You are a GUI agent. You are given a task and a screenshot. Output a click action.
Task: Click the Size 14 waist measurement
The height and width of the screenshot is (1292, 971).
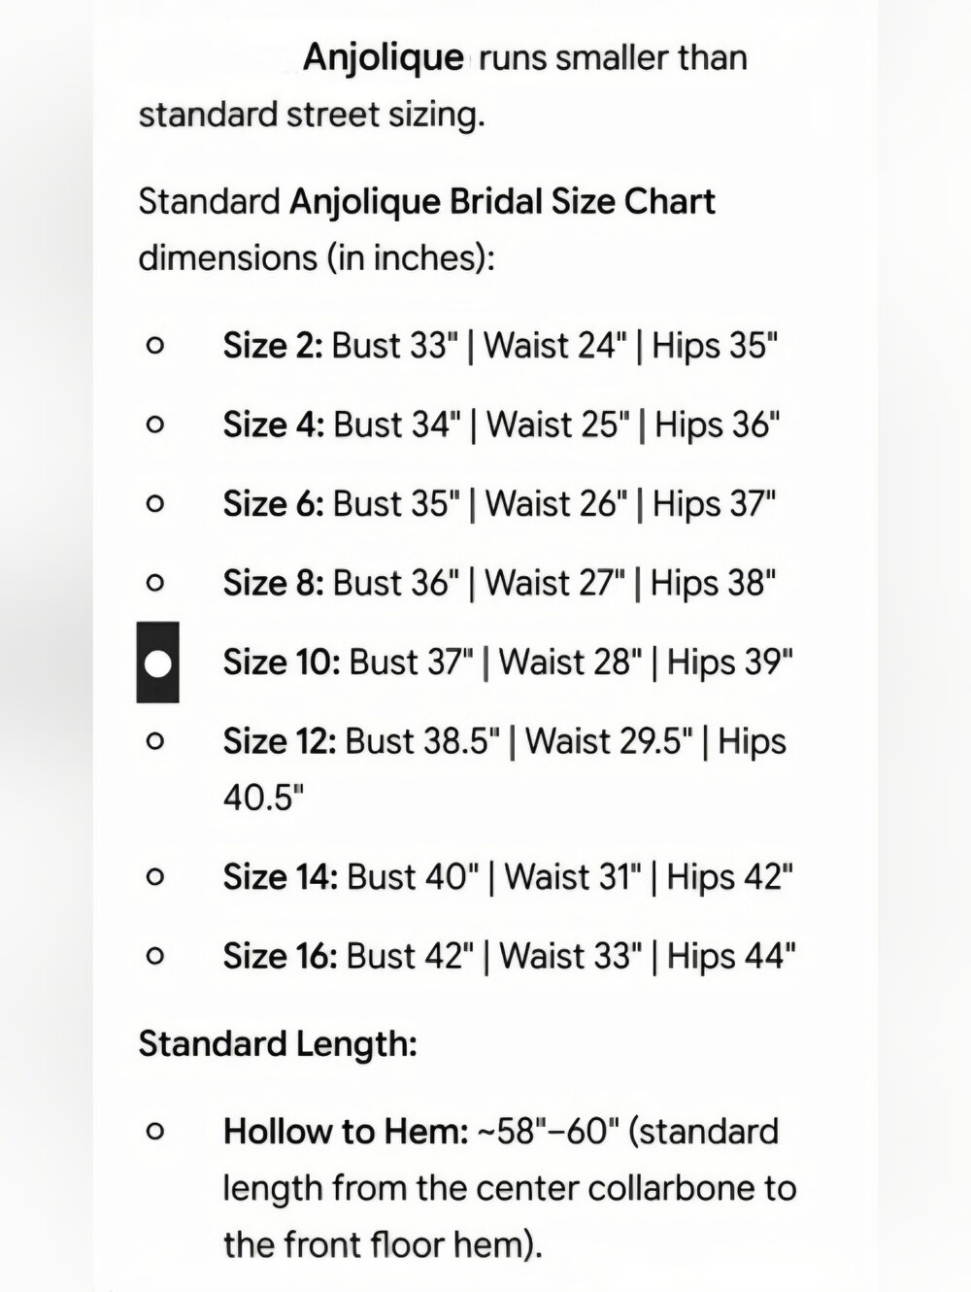coord(573,876)
